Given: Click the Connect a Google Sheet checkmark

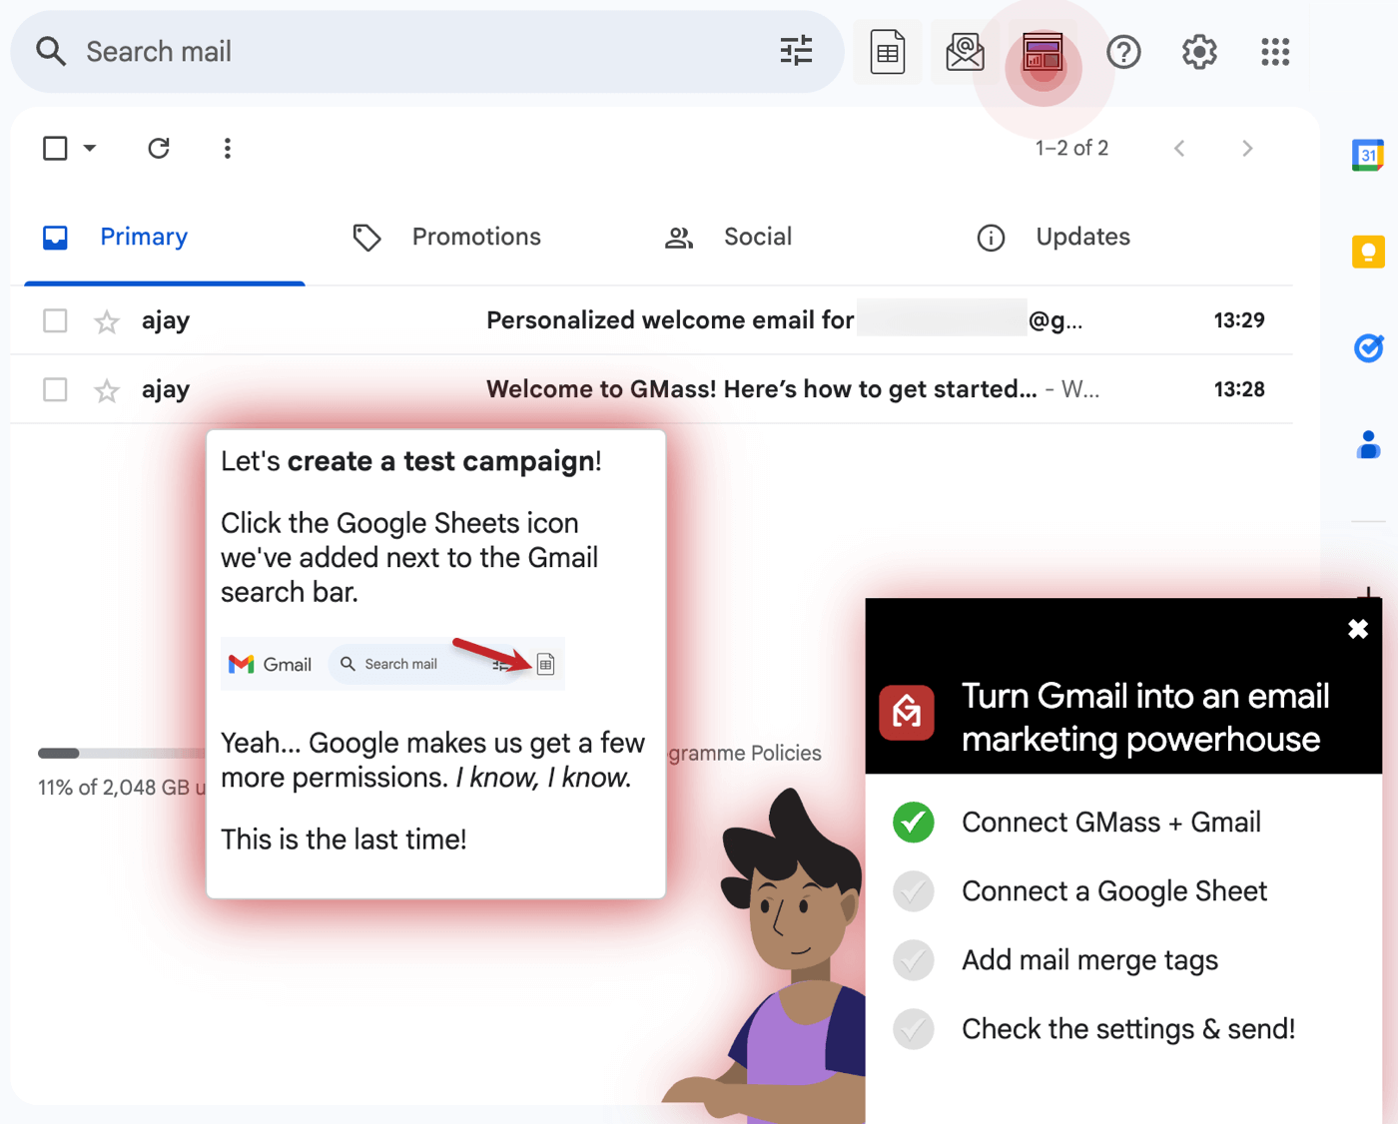Looking at the screenshot, I should 914,891.
